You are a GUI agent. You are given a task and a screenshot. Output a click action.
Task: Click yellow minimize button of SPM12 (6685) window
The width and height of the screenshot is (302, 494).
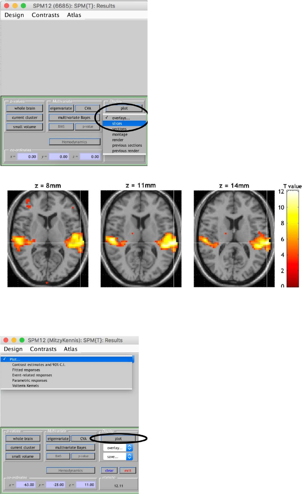[x=15, y=6]
